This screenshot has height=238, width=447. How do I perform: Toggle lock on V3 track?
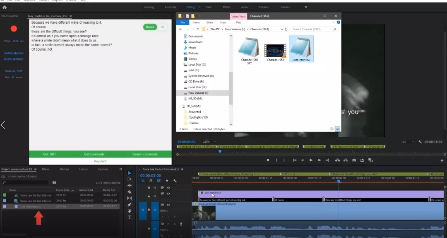(x=149, y=188)
